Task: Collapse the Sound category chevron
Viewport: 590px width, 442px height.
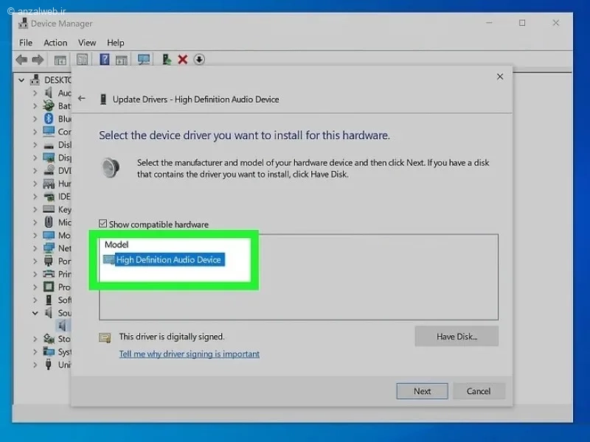Action: click(x=35, y=312)
